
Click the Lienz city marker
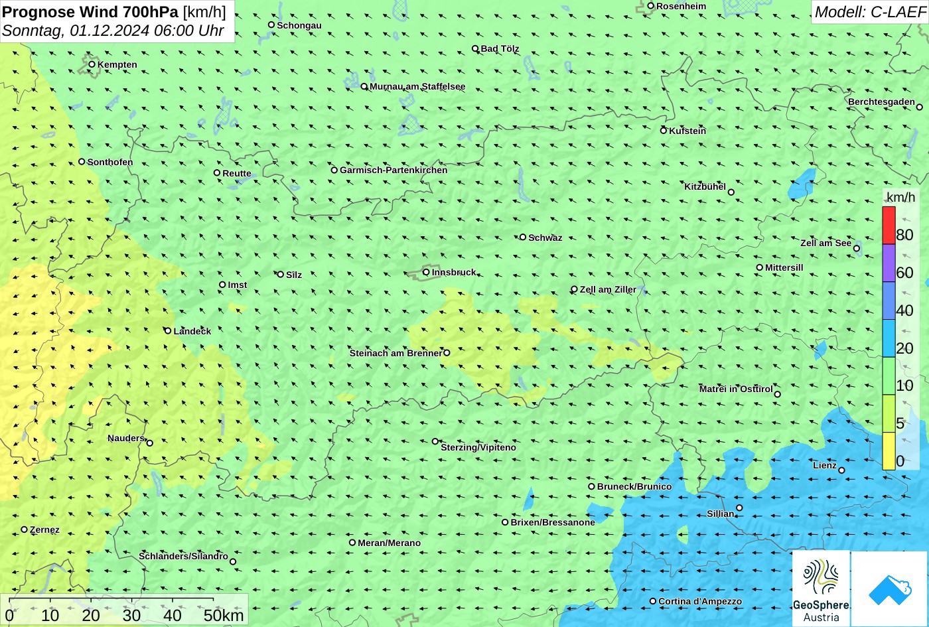click(841, 470)
